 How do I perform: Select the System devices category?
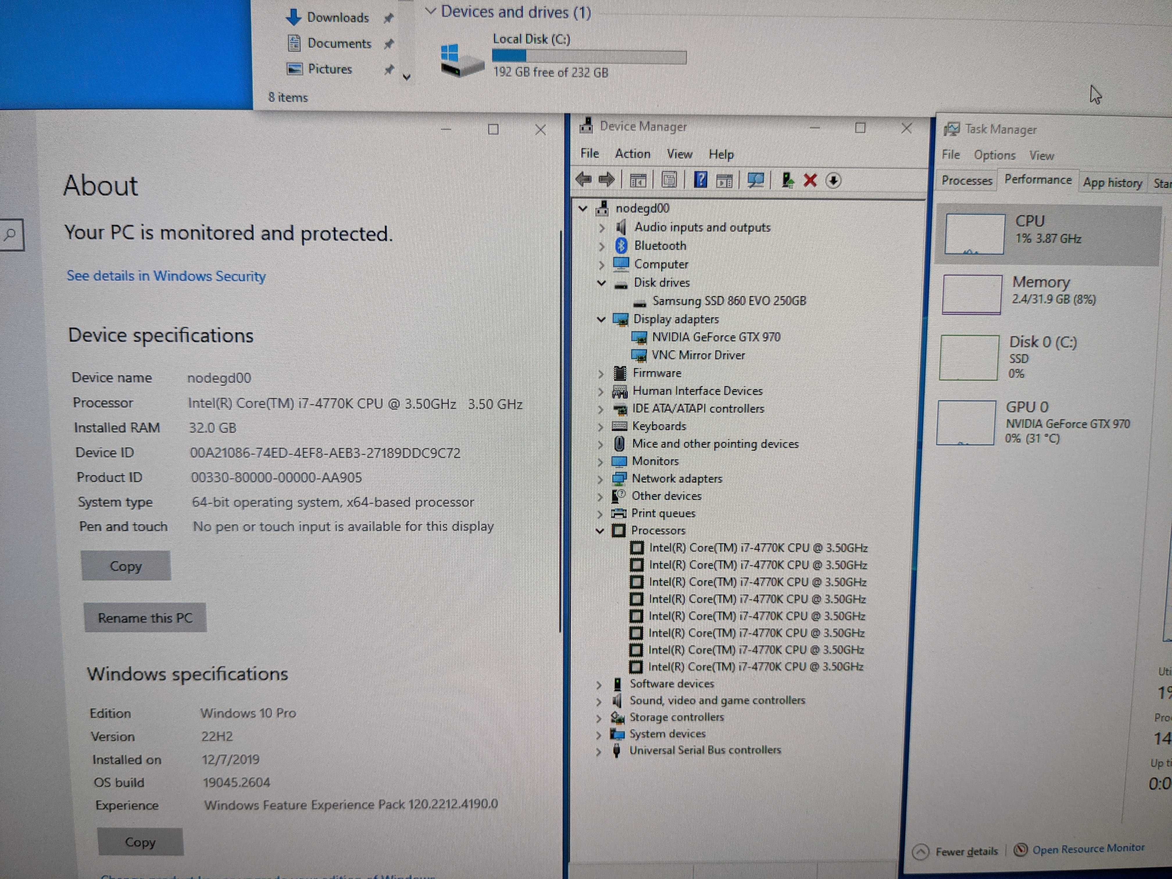pos(668,734)
